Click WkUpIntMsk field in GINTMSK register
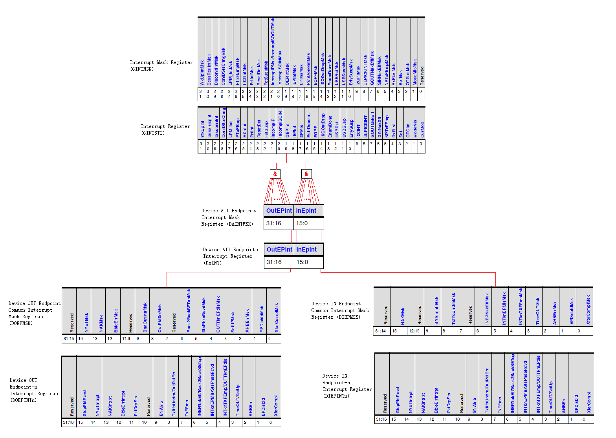 [202, 73]
